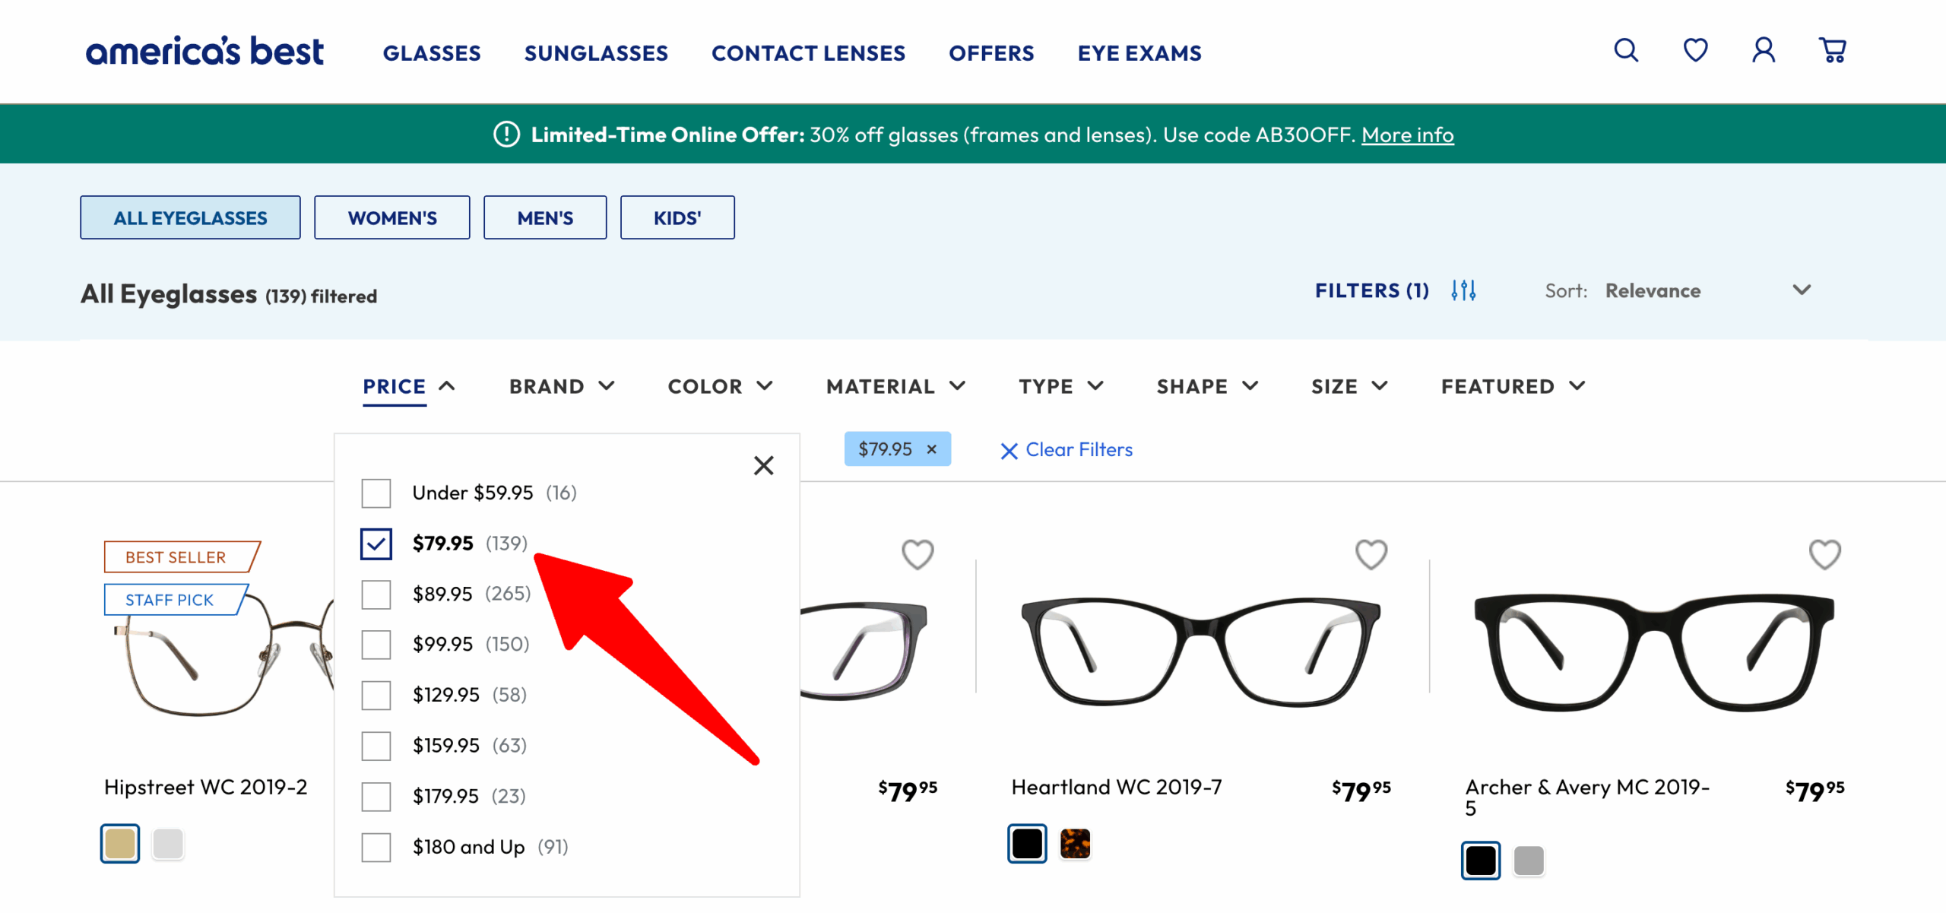
Task: Close the price dropdown panel
Action: click(763, 465)
